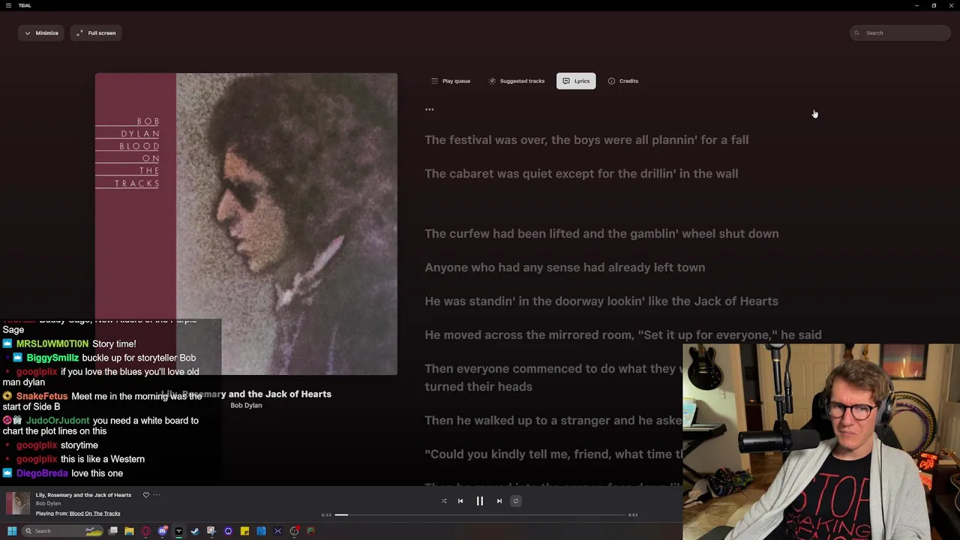The width and height of the screenshot is (960, 540).
Task: Click the small album thumbnail in player bar
Action: pos(18,503)
